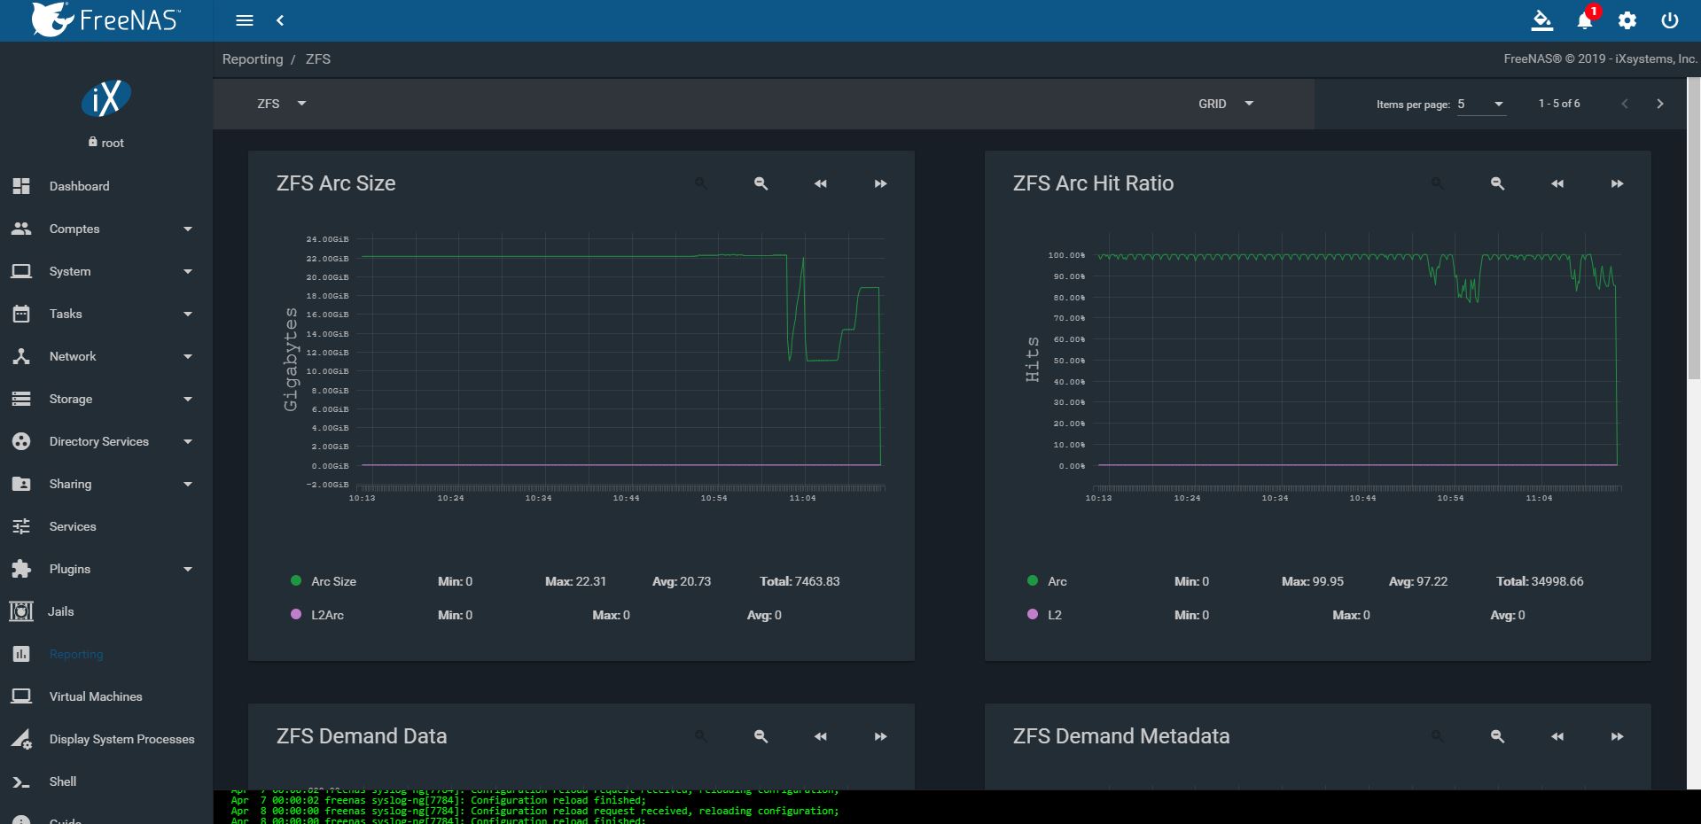Open the GRID view dropdown
1701x824 pixels.
[x=1226, y=104]
